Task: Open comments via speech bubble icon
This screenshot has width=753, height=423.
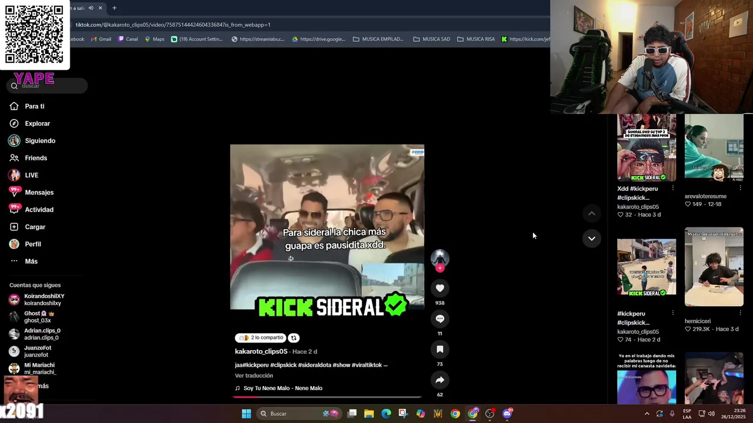Action: click(439, 318)
